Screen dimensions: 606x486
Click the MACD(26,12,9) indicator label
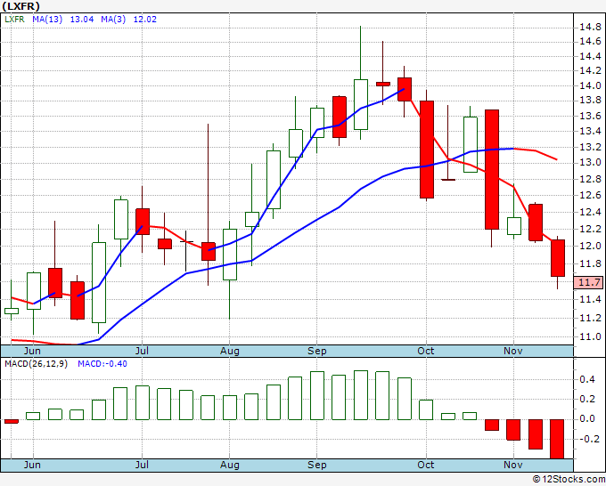[x=36, y=364]
